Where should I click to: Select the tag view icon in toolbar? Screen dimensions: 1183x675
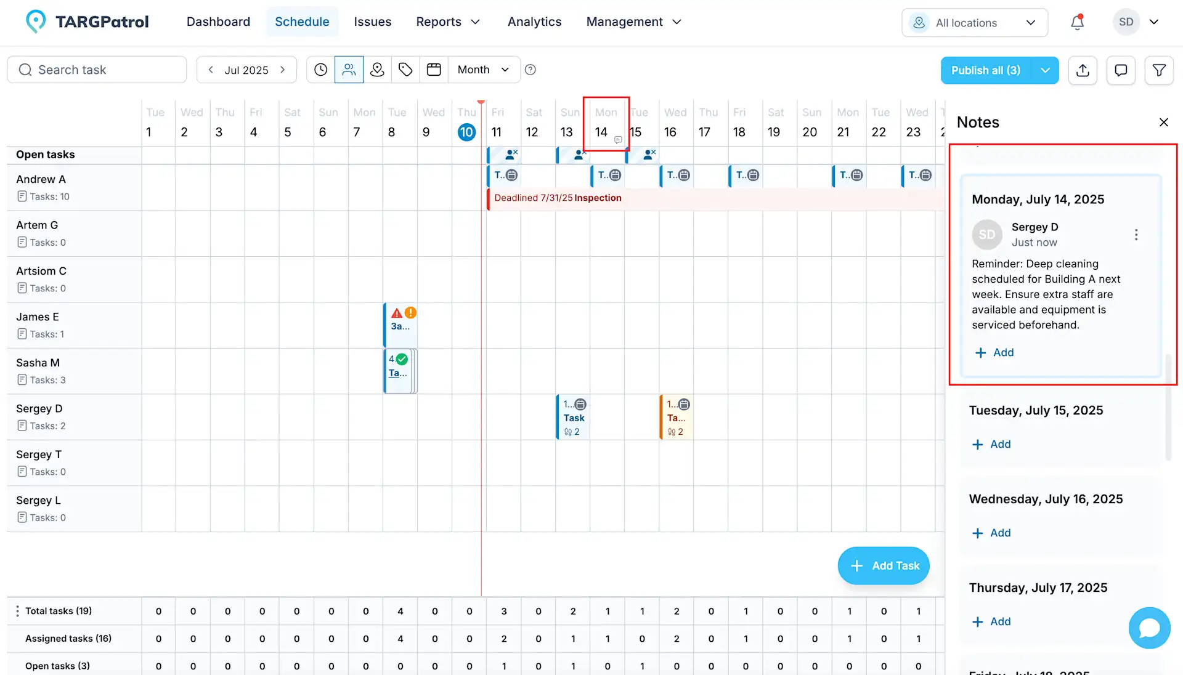[x=405, y=70]
